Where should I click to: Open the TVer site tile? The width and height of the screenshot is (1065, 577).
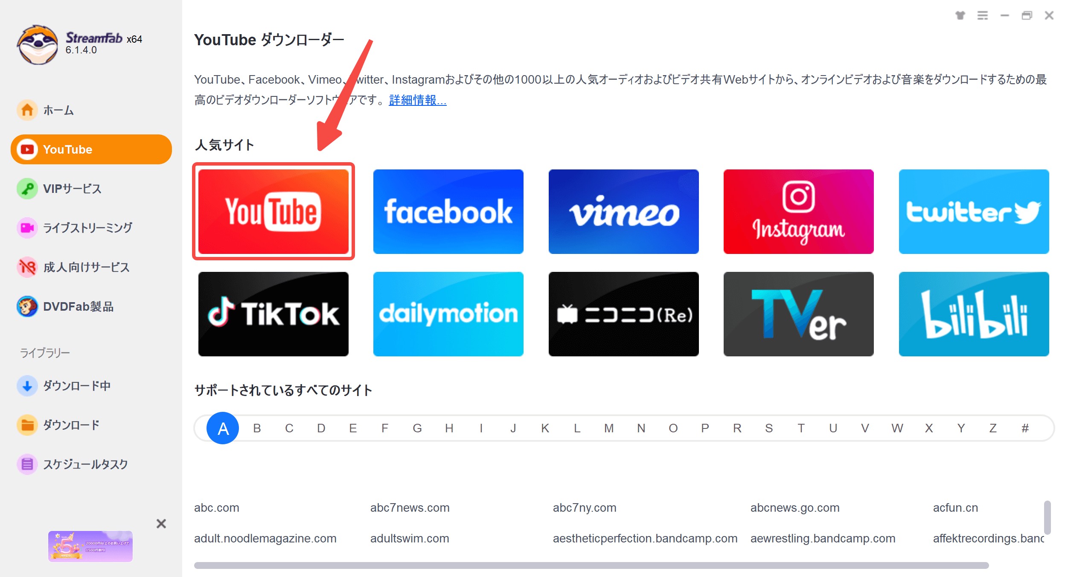click(x=799, y=314)
